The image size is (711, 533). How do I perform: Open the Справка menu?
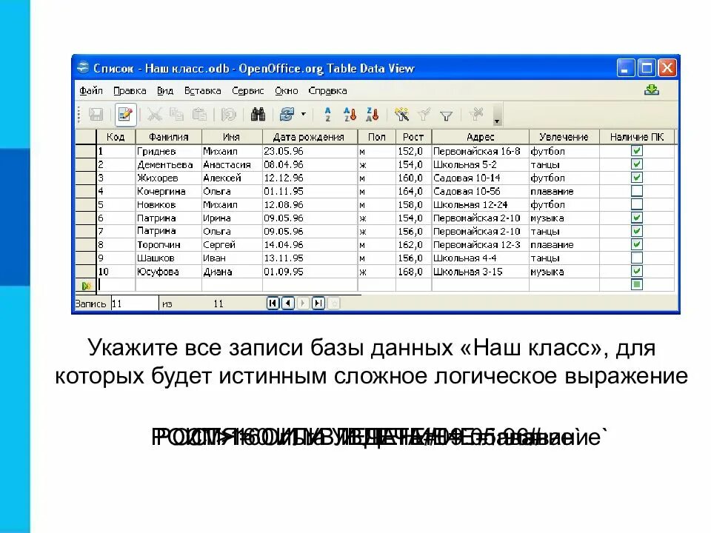tap(327, 90)
